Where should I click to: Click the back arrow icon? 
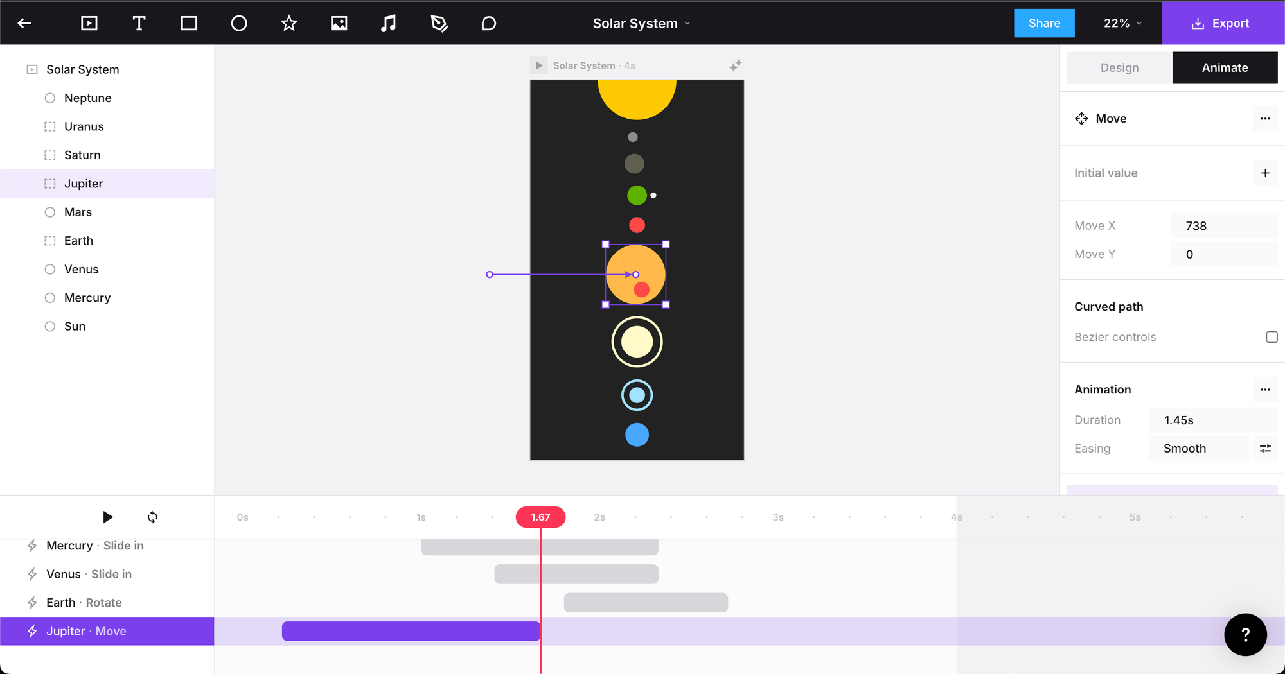24,24
